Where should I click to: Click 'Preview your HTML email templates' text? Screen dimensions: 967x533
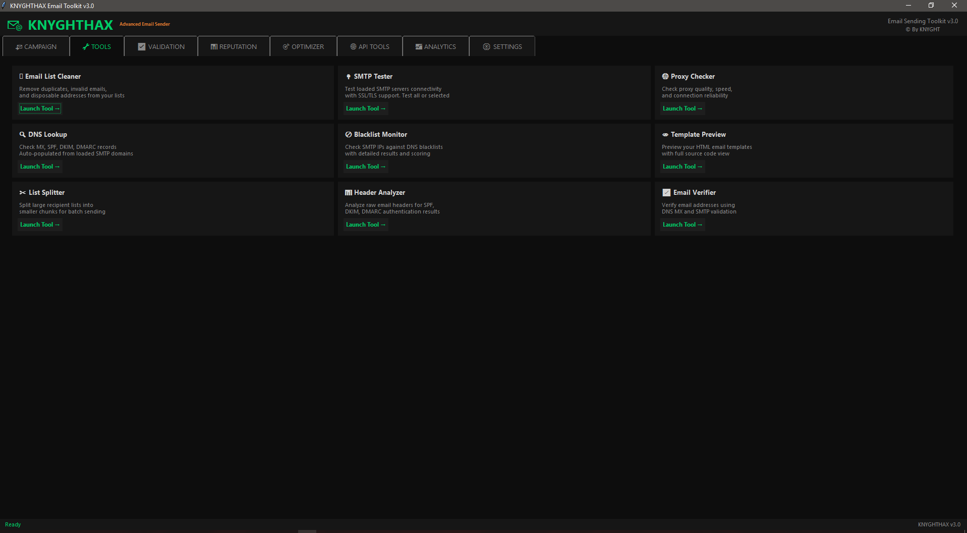pos(707,147)
